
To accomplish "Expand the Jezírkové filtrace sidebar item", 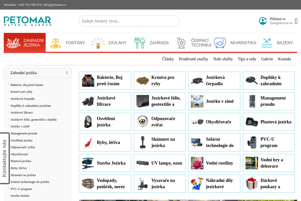I will tap(9, 112).
